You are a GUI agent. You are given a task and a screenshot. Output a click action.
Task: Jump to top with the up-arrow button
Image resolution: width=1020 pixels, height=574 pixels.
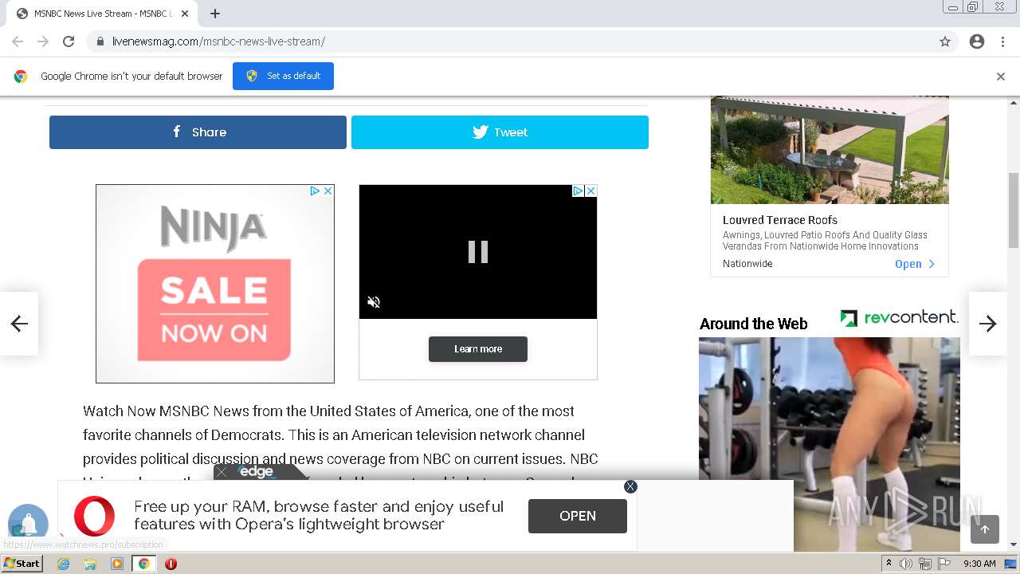pos(985,529)
